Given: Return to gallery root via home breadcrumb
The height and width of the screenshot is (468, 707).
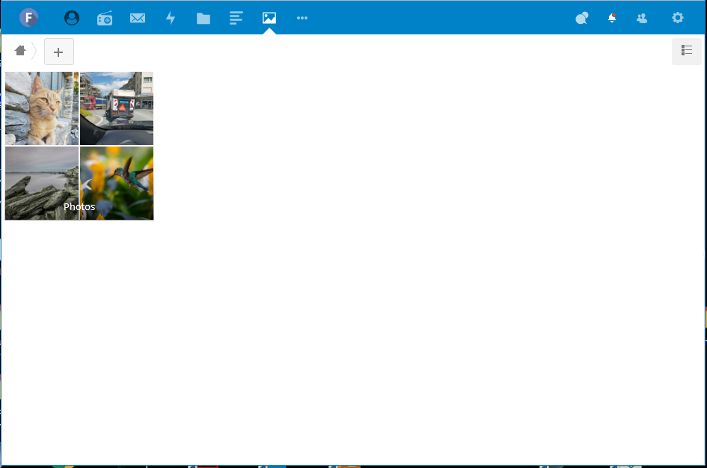Looking at the screenshot, I should [21, 50].
